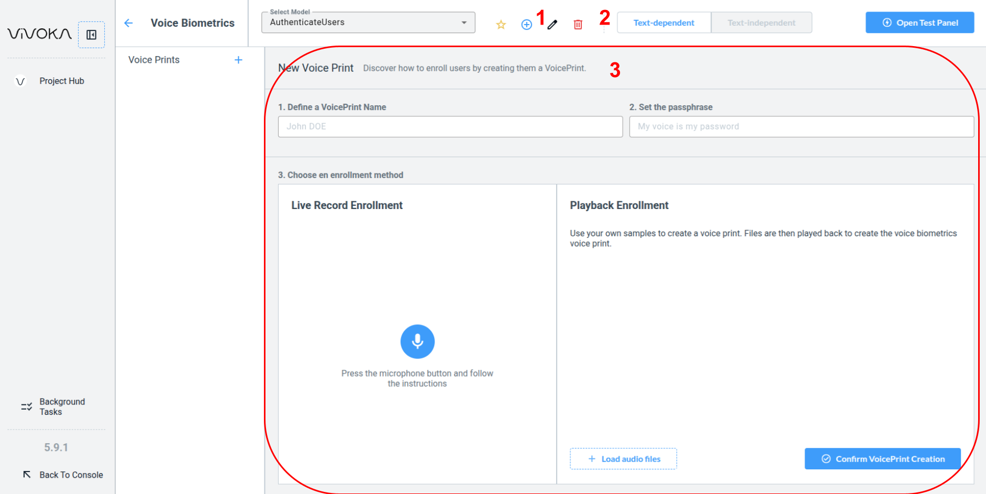Open Background Tasks in the sidebar
Viewport: 986px width, 494px height.
point(61,407)
